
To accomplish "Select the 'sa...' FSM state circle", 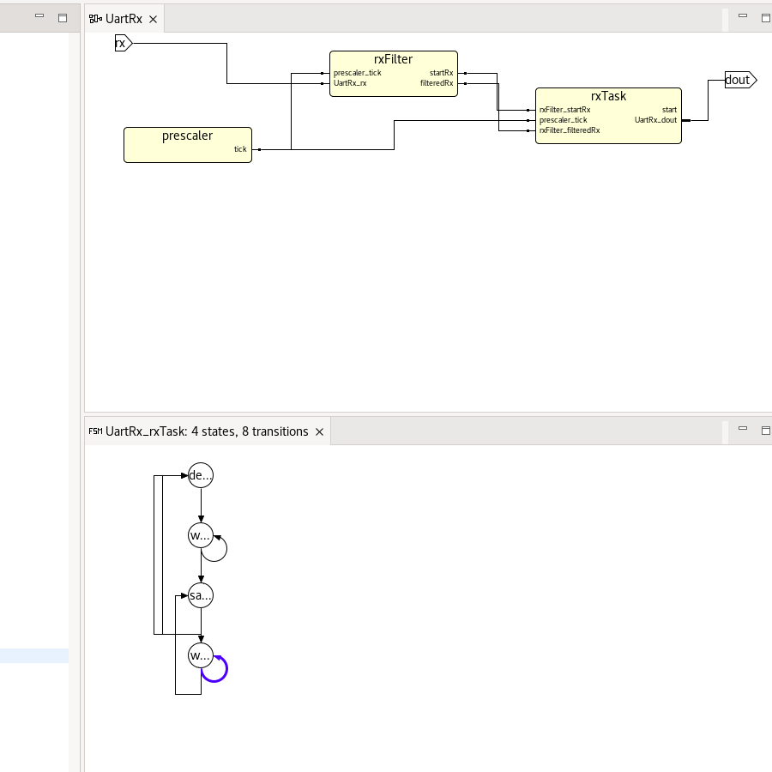I will click(200, 595).
